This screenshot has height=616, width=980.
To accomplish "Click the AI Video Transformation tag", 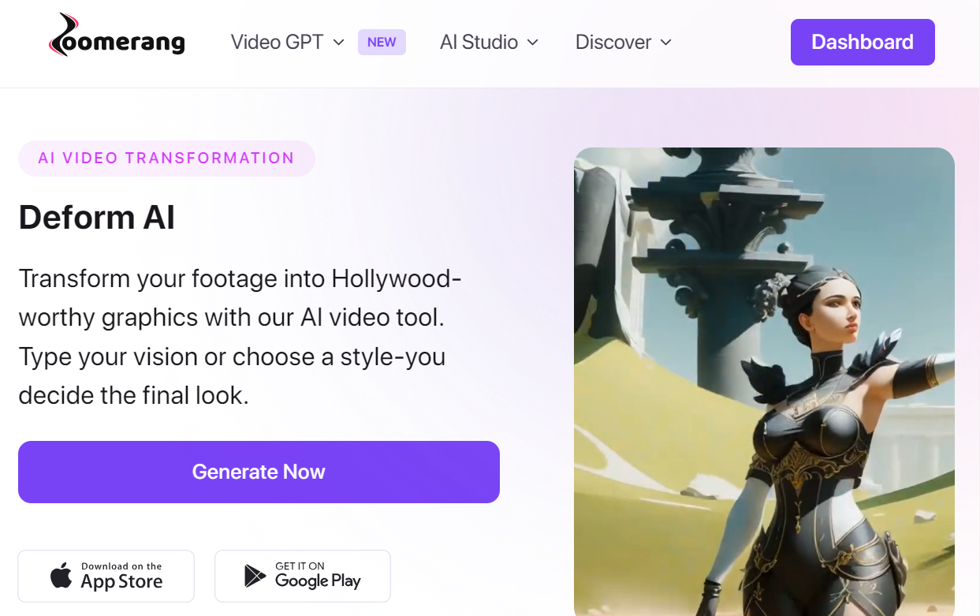I will [166, 159].
